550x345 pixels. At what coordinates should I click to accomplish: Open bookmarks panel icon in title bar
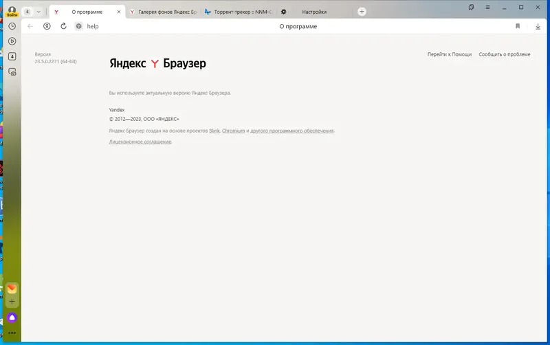click(x=471, y=7)
